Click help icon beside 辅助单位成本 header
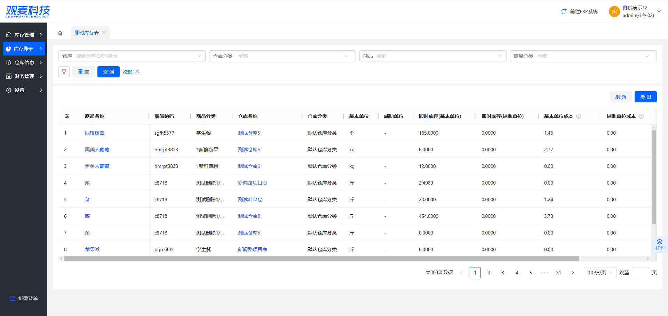 (641, 116)
